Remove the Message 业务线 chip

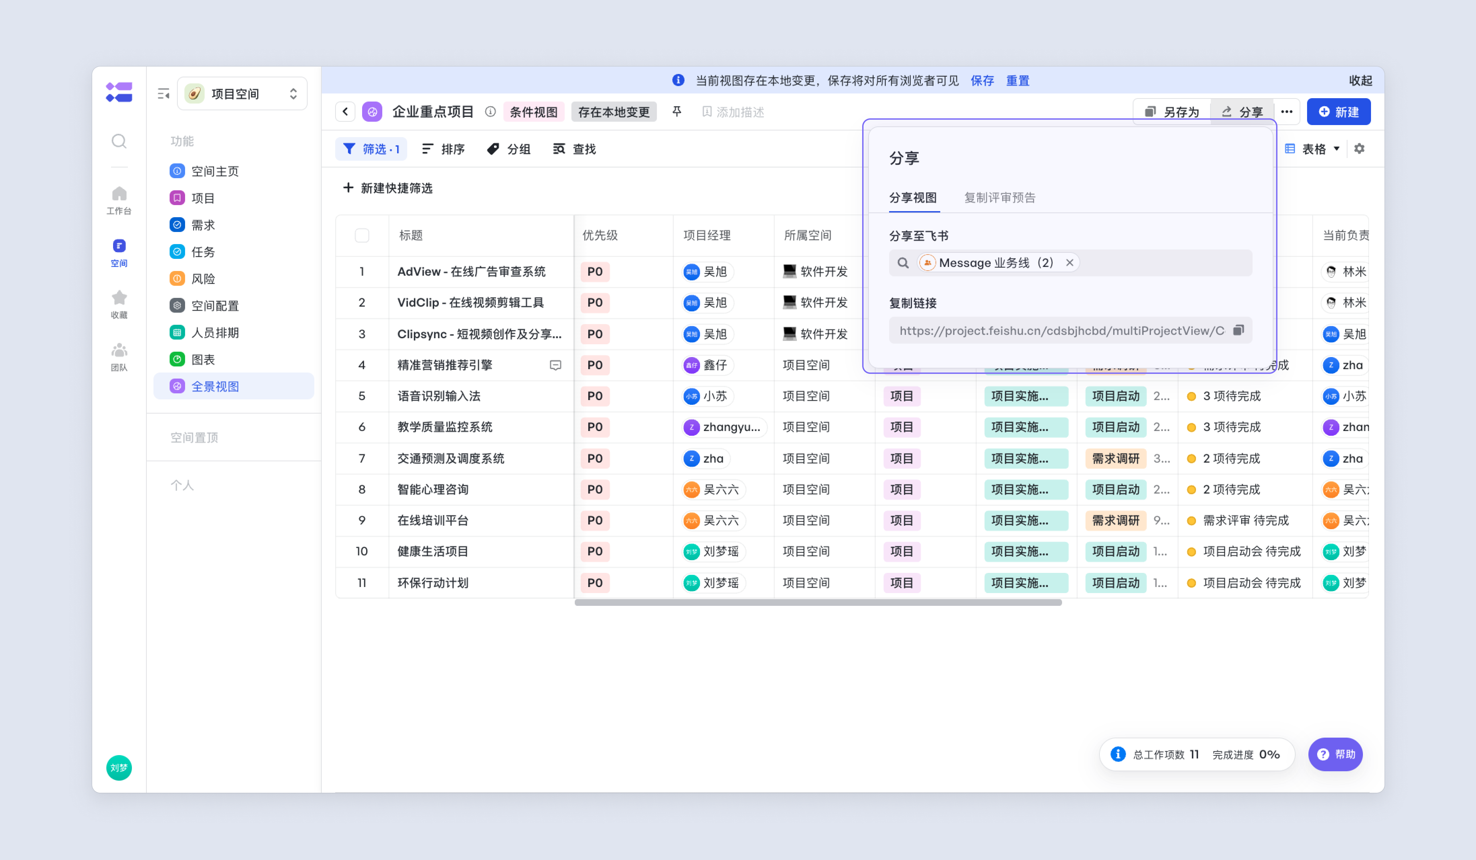pos(1069,263)
